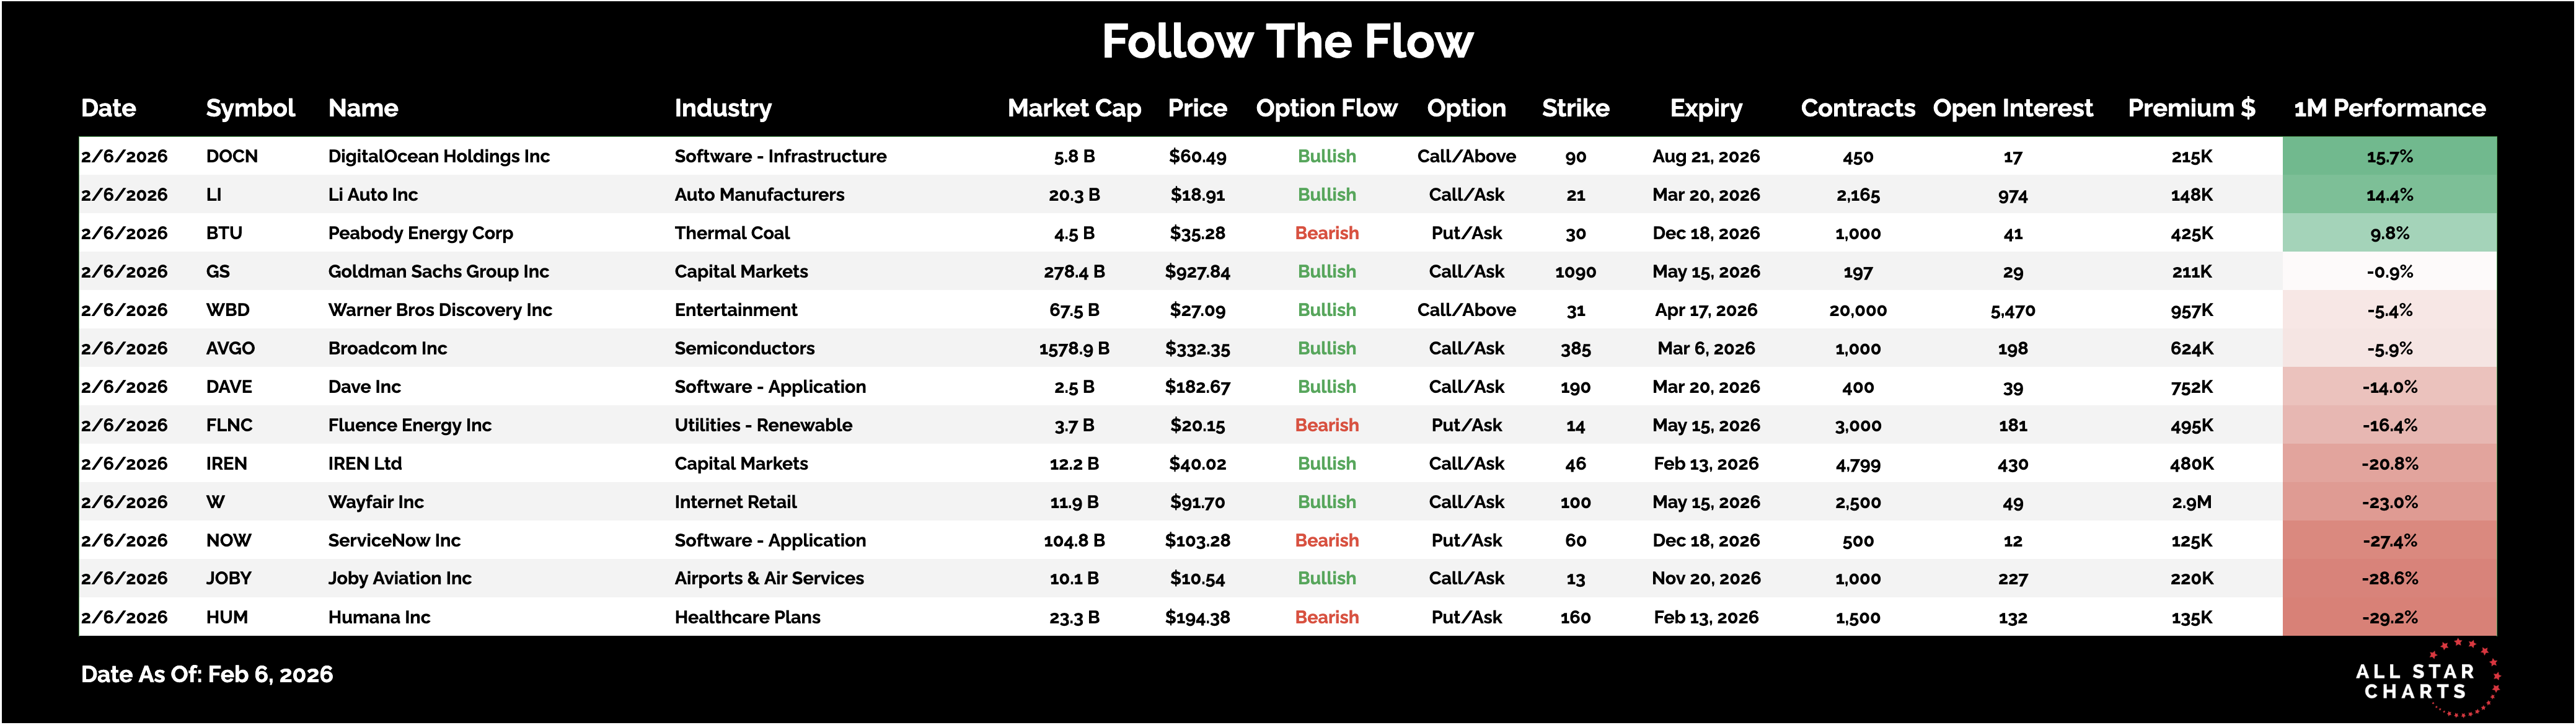Click the Date As Of footer text
The image size is (2576, 725).
point(207,674)
